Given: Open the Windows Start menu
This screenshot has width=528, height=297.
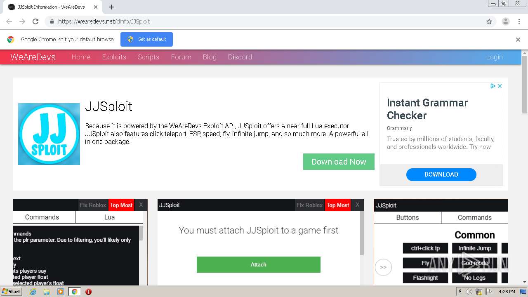Looking at the screenshot, I should [x=12, y=292].
